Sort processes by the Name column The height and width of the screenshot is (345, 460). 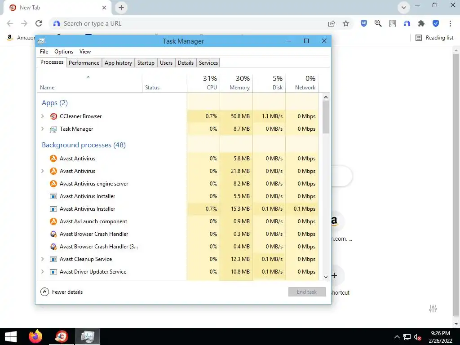tap(90, 83)
